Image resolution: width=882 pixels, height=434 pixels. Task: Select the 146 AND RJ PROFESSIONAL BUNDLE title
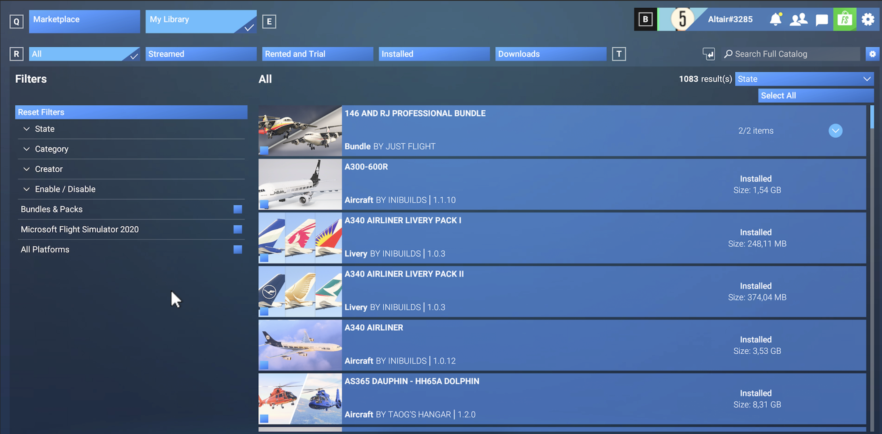[415, 114]
